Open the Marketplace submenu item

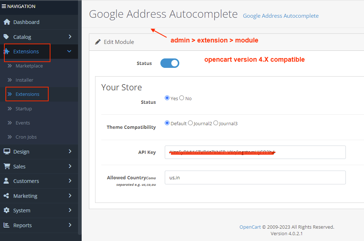[29, 66]
